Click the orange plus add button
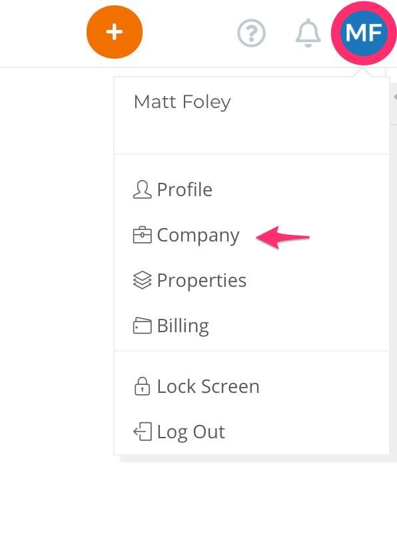 pyautogui.click(x=115, y=32)
